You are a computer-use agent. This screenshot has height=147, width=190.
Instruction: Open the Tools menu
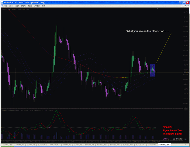point(30,6)
